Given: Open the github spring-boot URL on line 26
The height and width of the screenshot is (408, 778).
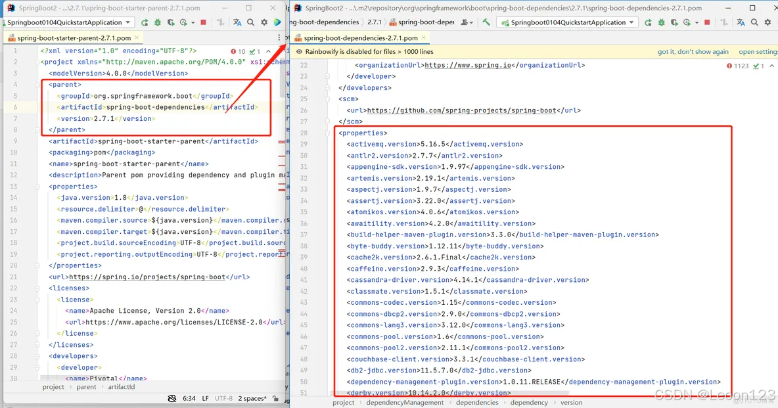Looking at the screenshot, I should pos(461,110).
